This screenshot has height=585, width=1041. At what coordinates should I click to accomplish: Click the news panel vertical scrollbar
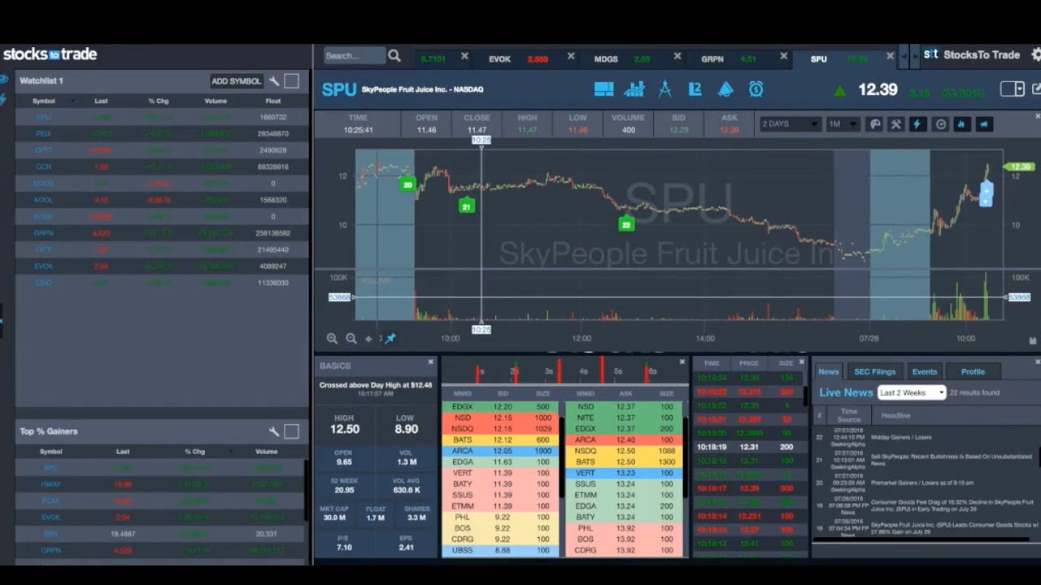[x=1039, y=457]
